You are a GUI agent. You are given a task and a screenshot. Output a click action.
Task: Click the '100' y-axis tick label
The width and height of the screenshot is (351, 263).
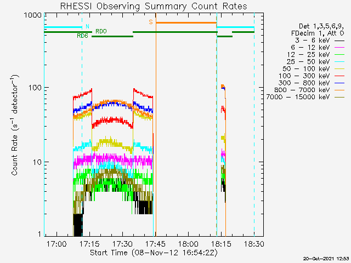click(35, 88)
